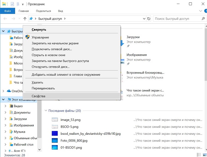Open the Главная ribbon tab
The height and width of the screenshot is (157, 207).
pos(24,11)
